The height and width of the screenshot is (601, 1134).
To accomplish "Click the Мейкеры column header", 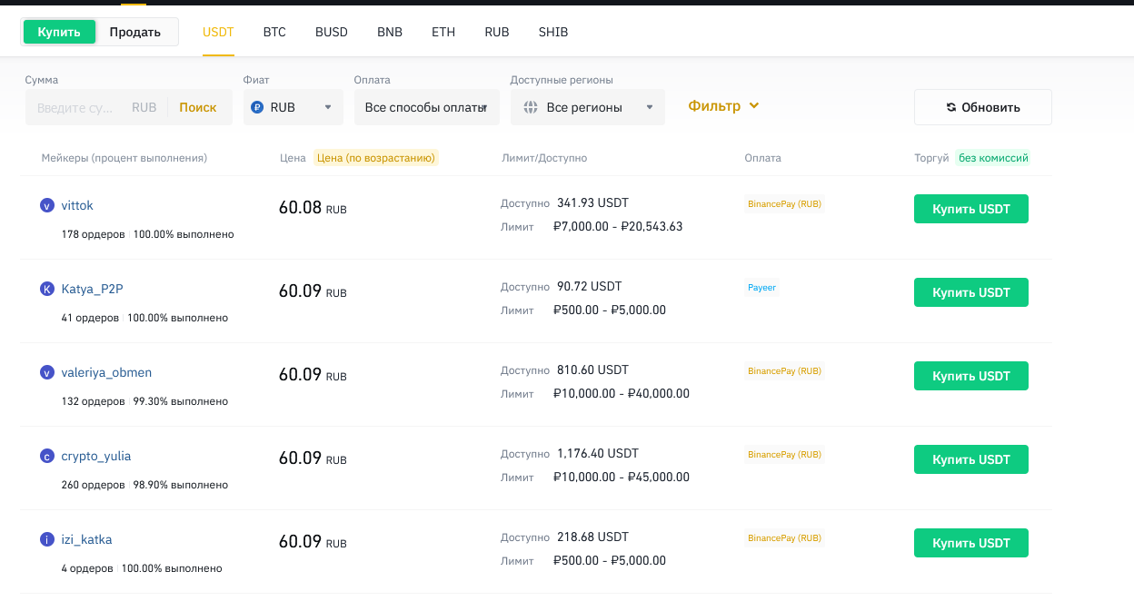I will click(x=124, y=158).
